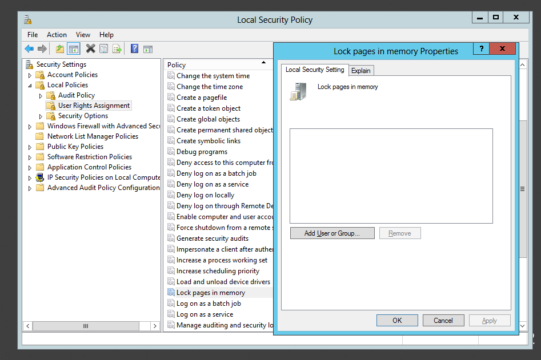Click the policy list scroll down arrow

click(x=523, y=326)
